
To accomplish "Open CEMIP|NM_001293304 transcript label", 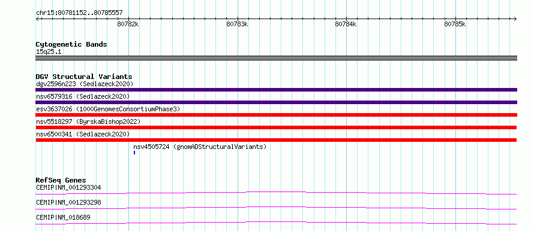I will pos(68,187).
